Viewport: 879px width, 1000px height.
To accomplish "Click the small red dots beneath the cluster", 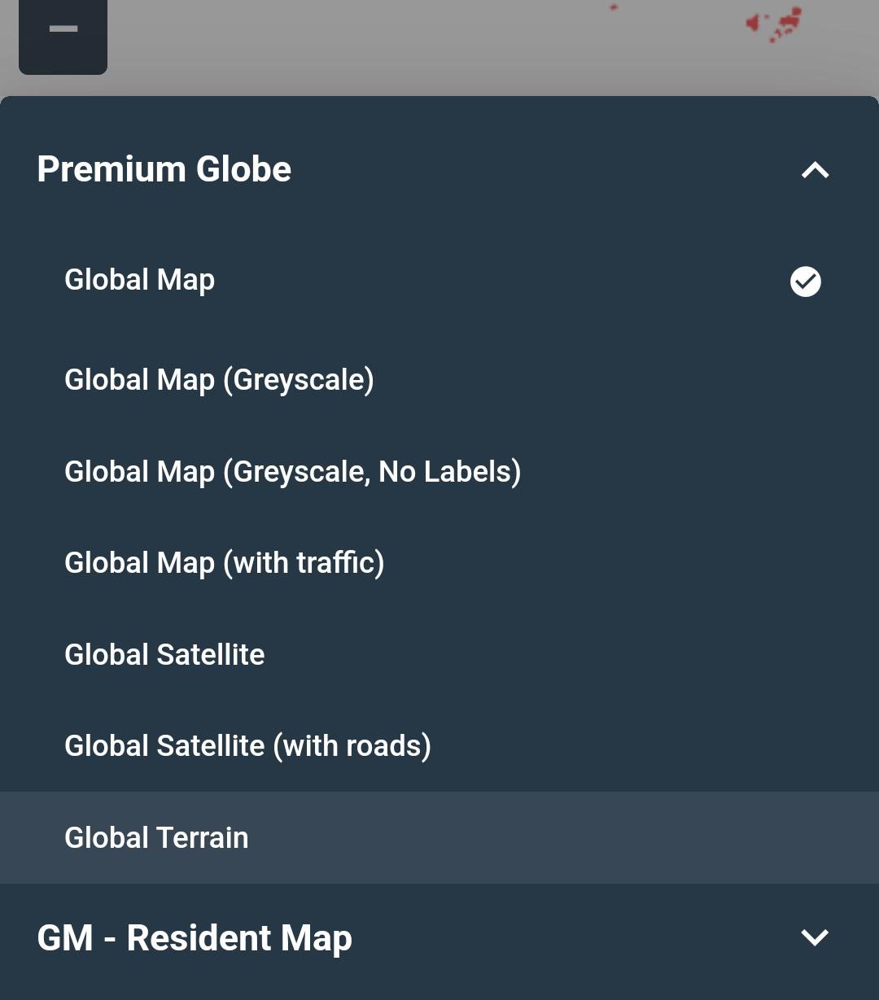I will [778, 35].
